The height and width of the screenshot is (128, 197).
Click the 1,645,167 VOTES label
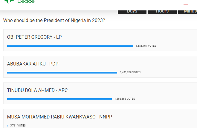pyautogui.click(x=146, y=46)
